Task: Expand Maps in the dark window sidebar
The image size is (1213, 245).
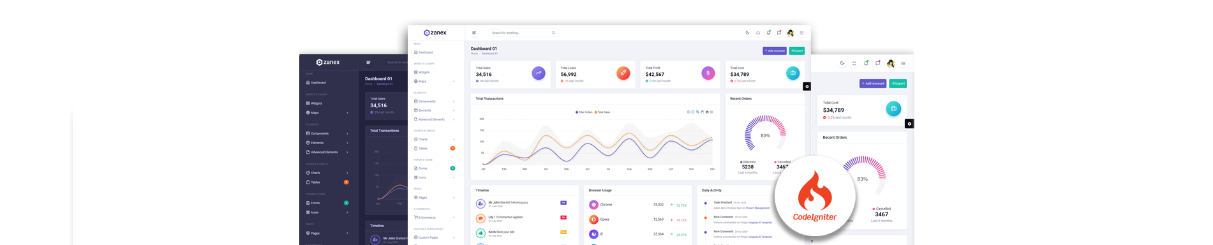Action: pyautogui.click(x=327, y=113)
